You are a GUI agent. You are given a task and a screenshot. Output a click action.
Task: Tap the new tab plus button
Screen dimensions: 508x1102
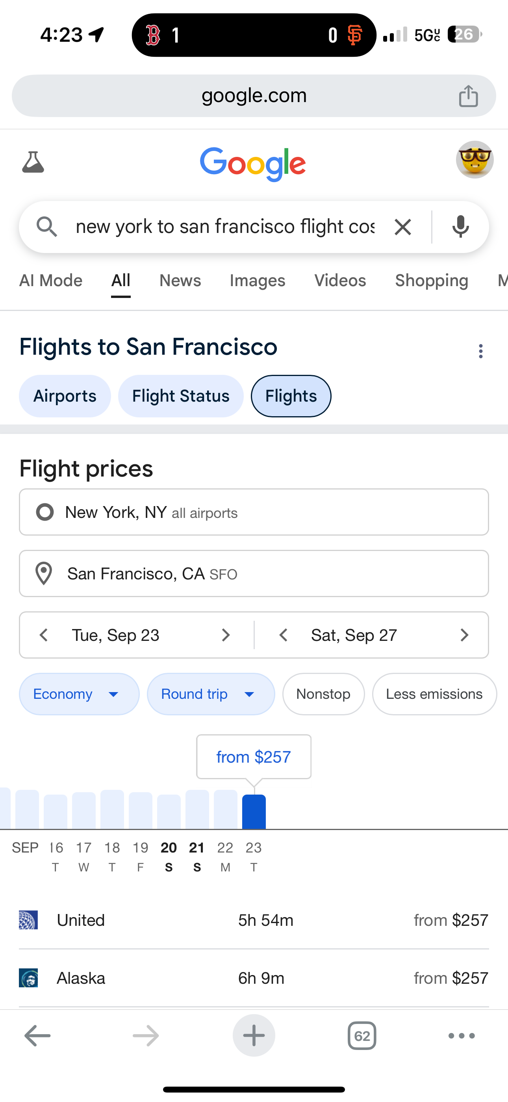point(254,1036)
